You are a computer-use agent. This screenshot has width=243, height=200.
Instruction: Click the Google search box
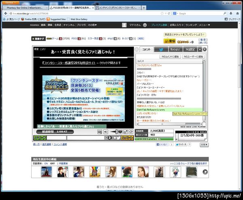point(200,13)
